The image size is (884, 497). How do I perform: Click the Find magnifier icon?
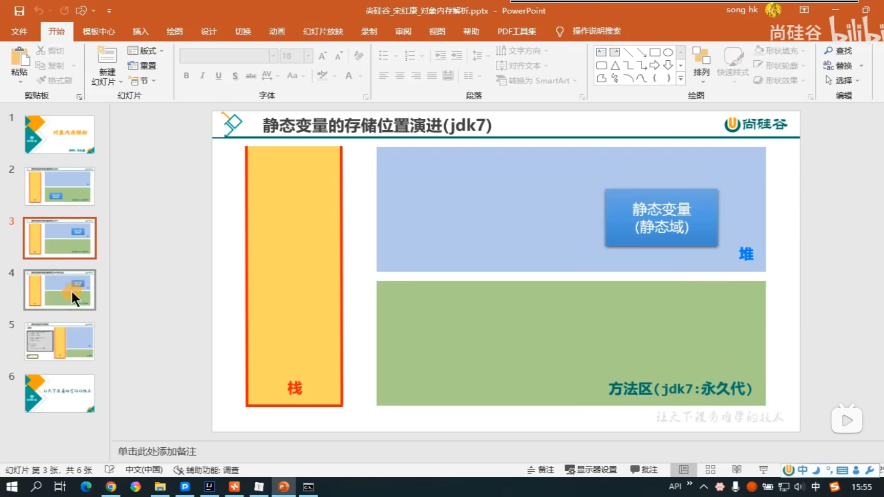pos(829,51)
